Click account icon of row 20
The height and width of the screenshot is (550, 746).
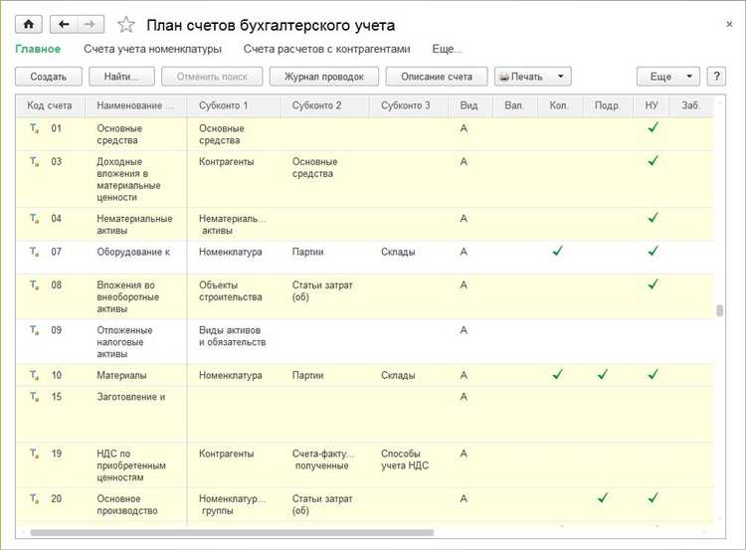tap(35, 498)
